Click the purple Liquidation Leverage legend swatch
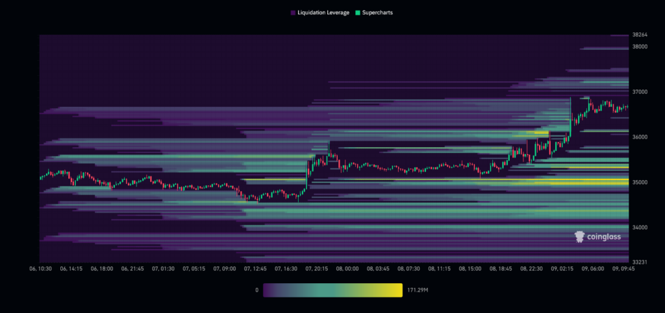 point(293,13)
